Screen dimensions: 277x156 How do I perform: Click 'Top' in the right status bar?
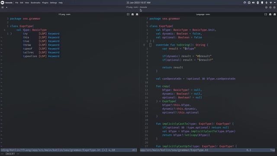tap(272, 150)
